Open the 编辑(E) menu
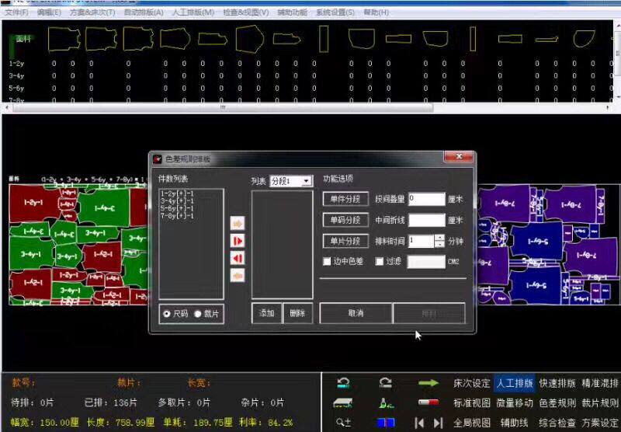The height and width of the screenshot is (432, 621). (49, 12)
